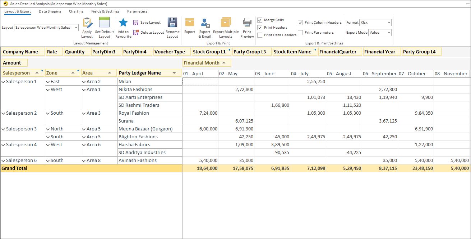This screenshot has height=239, width=471.
Task: Uncheck the Merge Cells checkbox
Action: [259, 20]
